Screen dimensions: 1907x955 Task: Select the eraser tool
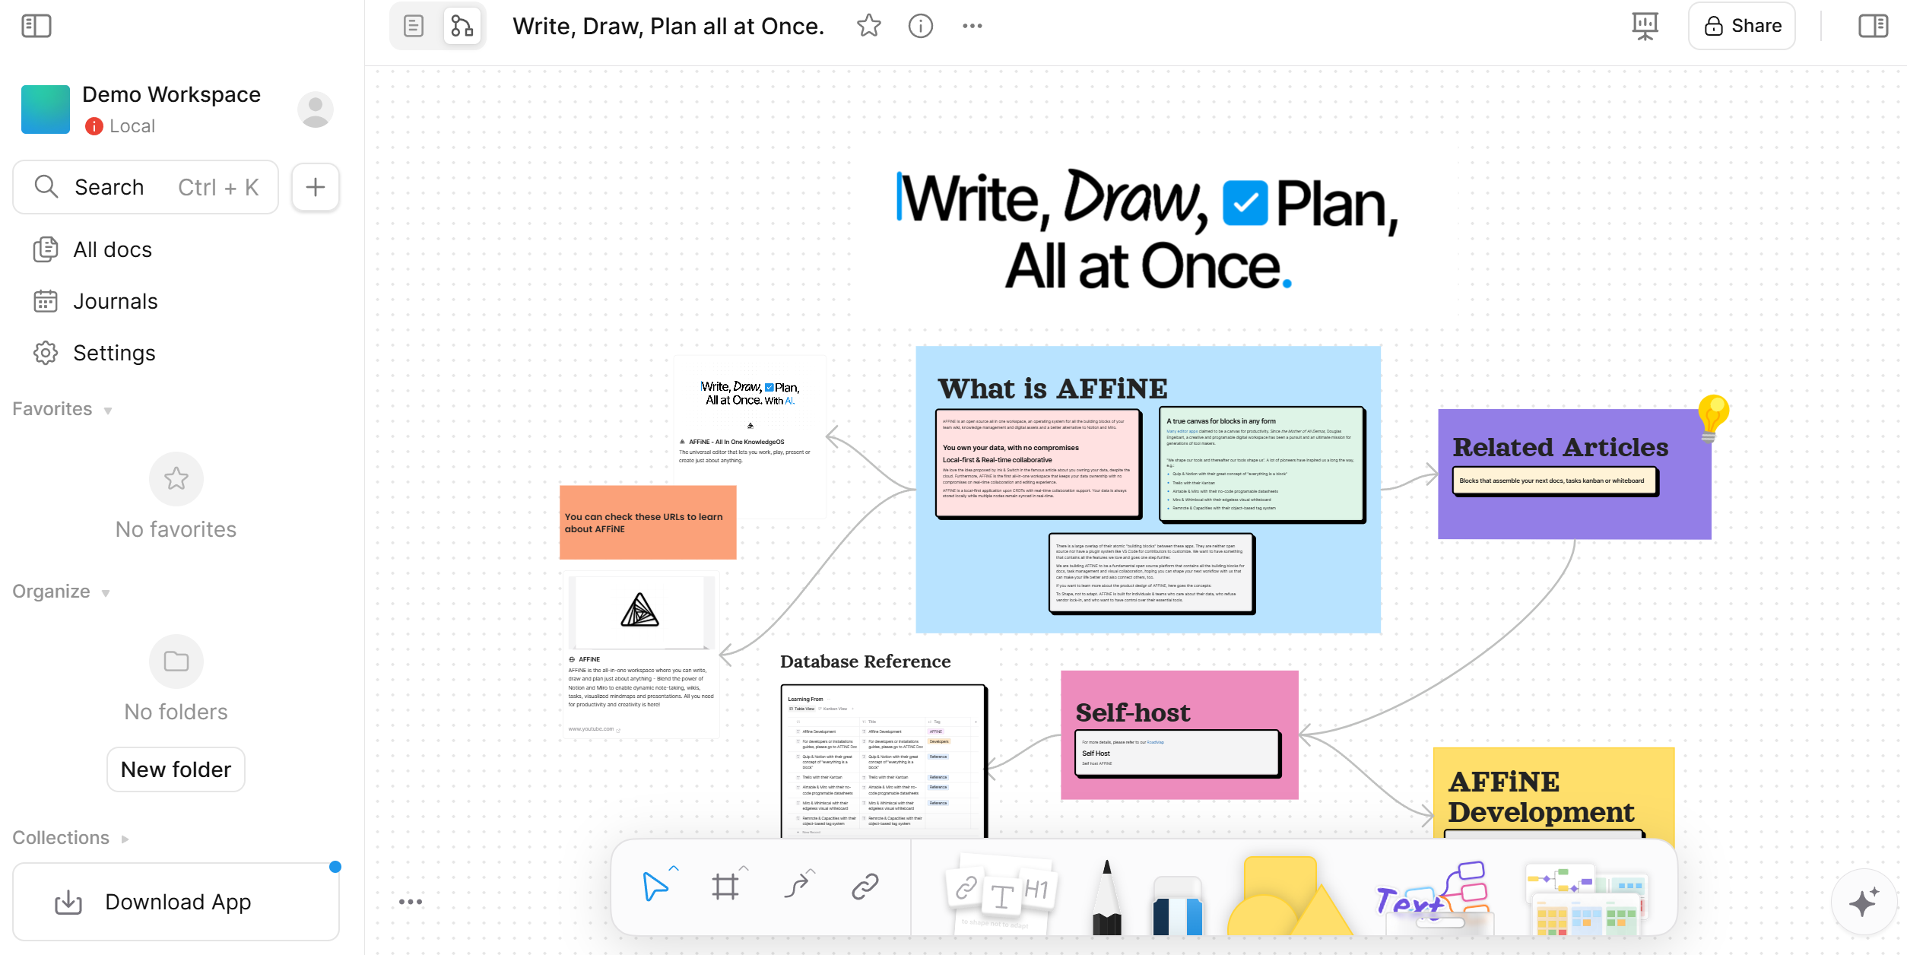tap(1177, 905)
